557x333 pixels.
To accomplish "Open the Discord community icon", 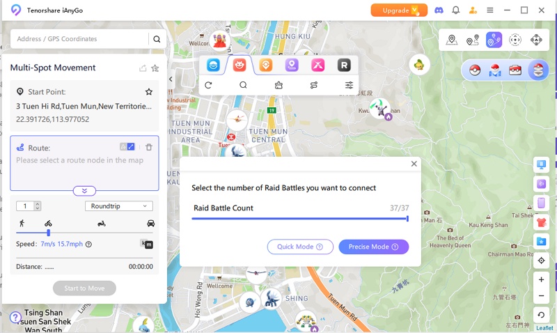I will tap(439, 10).
